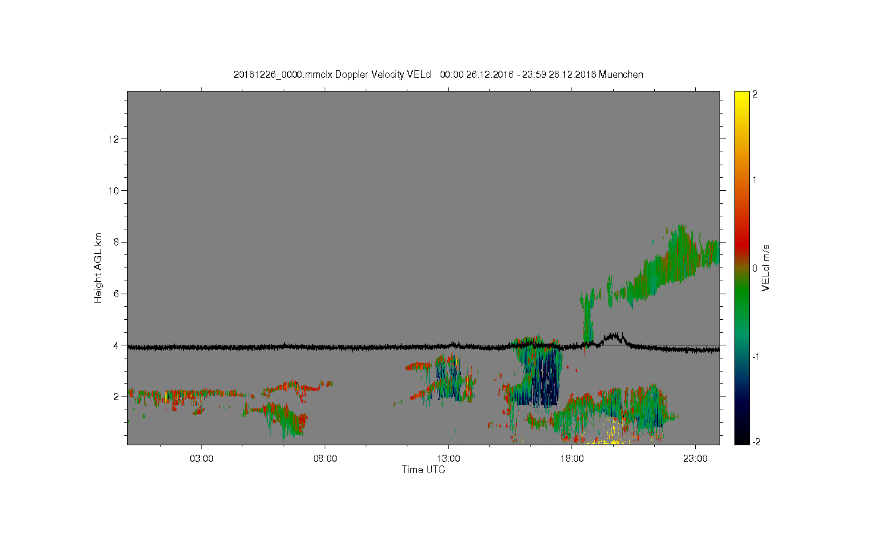
Task: Click the 'Time UTC' x-axis label
Action: (x=423, y=470)
